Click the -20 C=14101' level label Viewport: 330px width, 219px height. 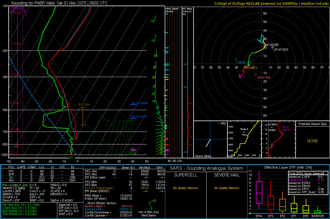coord(139,116)
